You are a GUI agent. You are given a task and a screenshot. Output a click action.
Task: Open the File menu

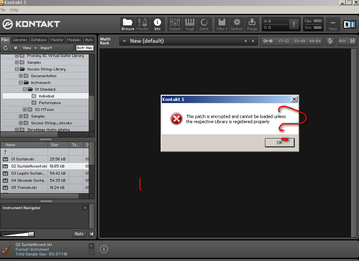pos(3,10)
